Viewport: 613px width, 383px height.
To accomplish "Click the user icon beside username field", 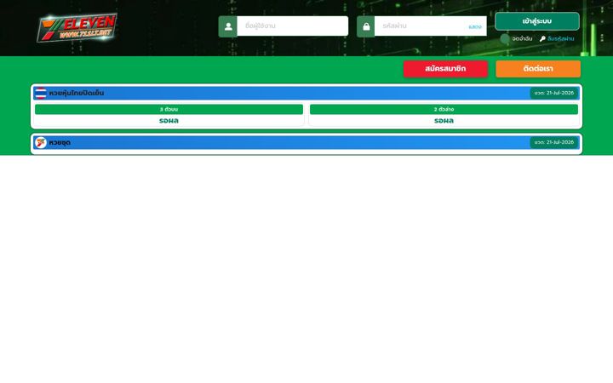I will click(228, 26).
